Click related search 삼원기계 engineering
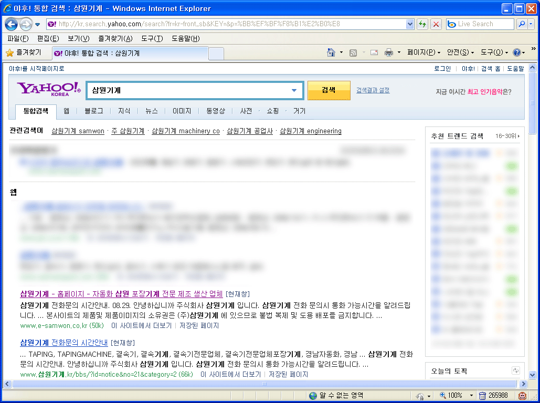 [311, 131]
